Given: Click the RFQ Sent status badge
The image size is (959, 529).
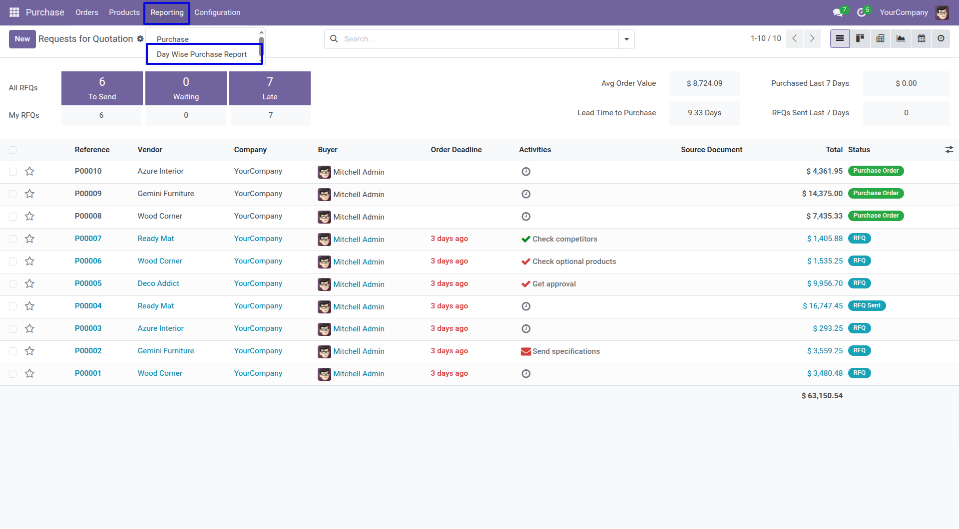Looking at the screenshot, I should pyautogui.click(x=867, y=305).
